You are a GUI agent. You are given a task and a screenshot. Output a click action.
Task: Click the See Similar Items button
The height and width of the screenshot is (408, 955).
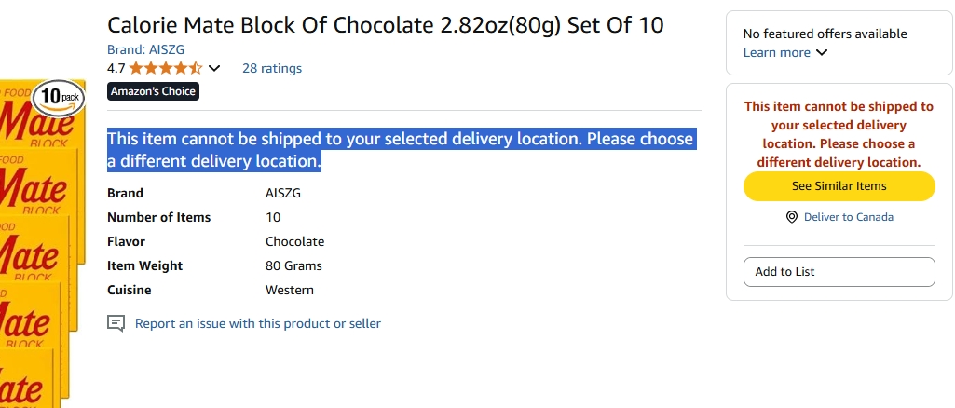[839, 186]
